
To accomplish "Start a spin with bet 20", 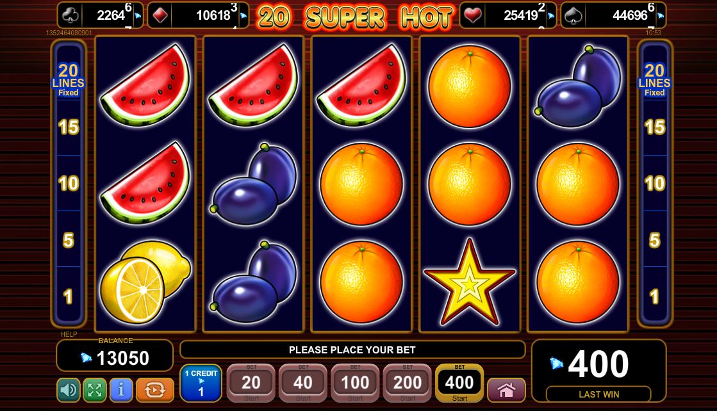I will [251, 383].
